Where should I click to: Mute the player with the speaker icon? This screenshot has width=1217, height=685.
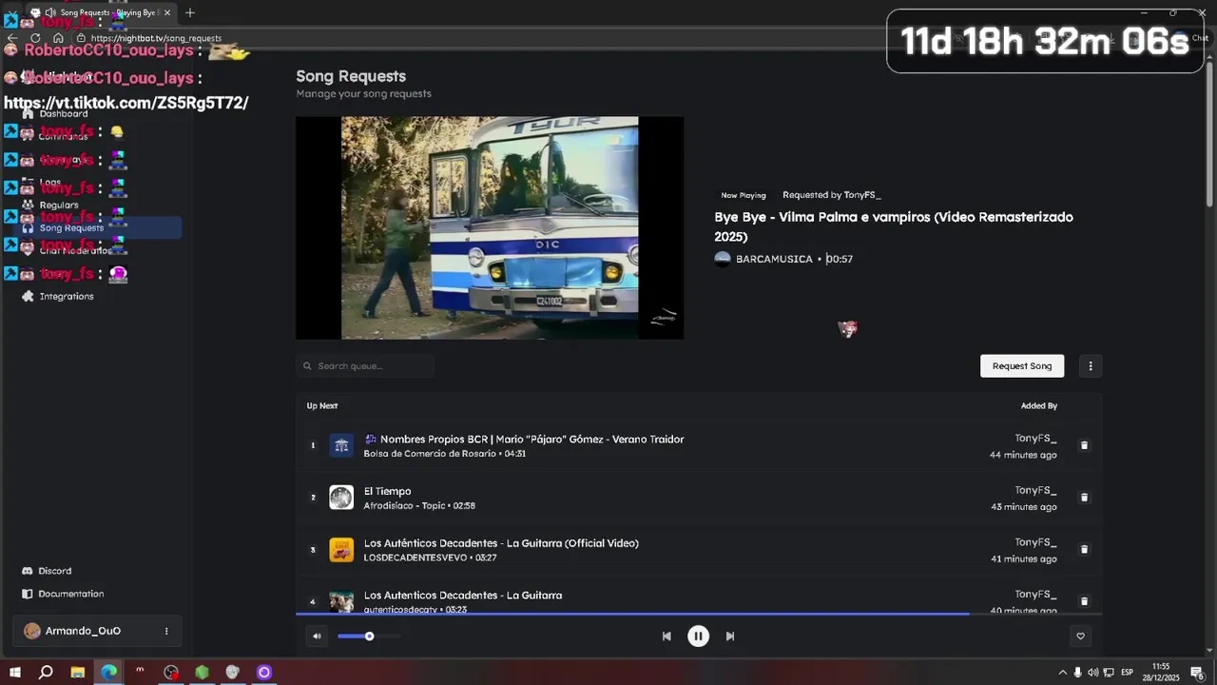click(317, 636)
